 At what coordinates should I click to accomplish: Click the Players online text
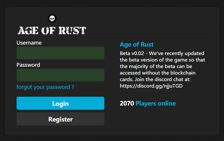pyautogui.click(x=155, y=104)
